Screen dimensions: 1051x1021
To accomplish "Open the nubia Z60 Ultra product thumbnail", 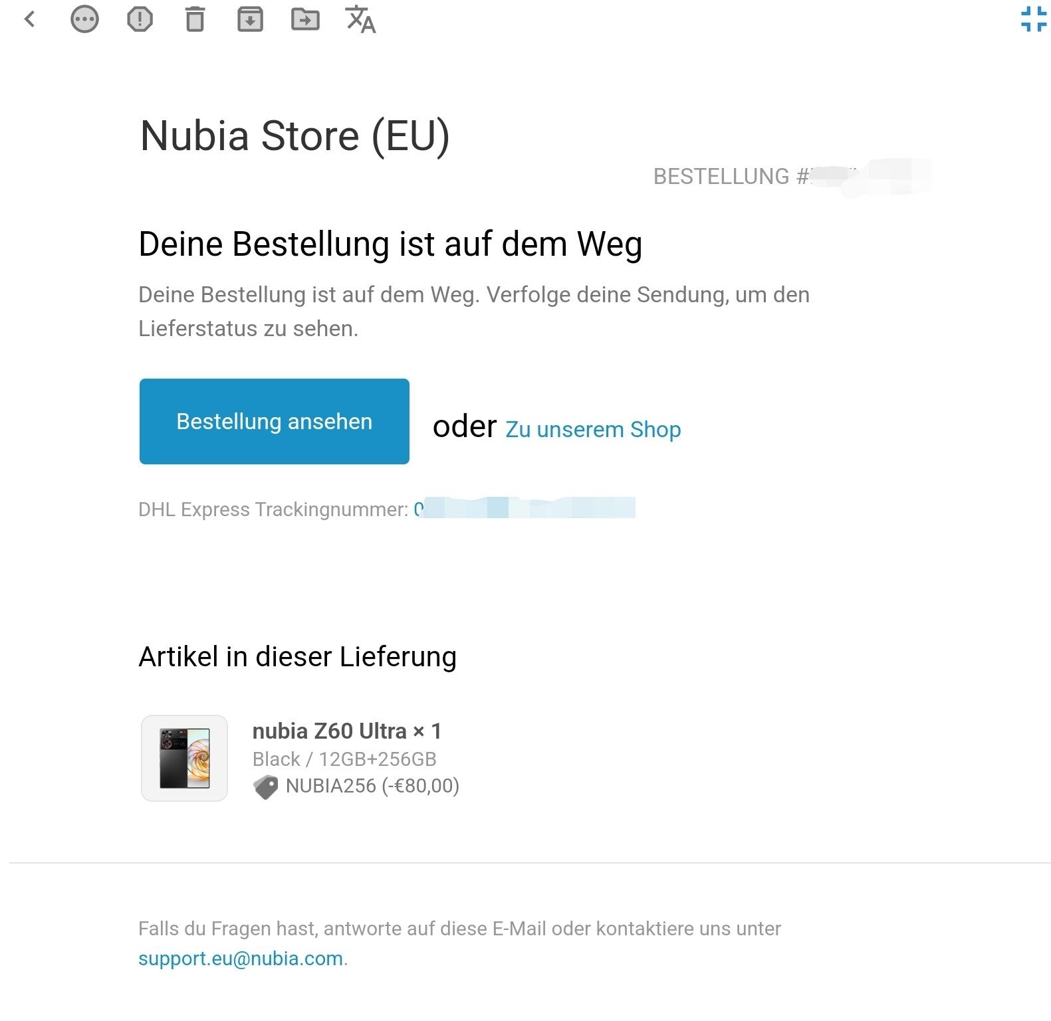I will (x=184, y=758).
